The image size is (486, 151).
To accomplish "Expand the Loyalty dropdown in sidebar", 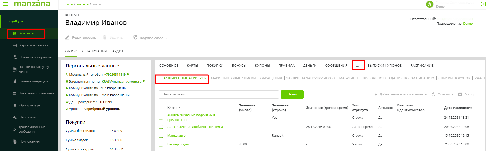I will 15,21.
